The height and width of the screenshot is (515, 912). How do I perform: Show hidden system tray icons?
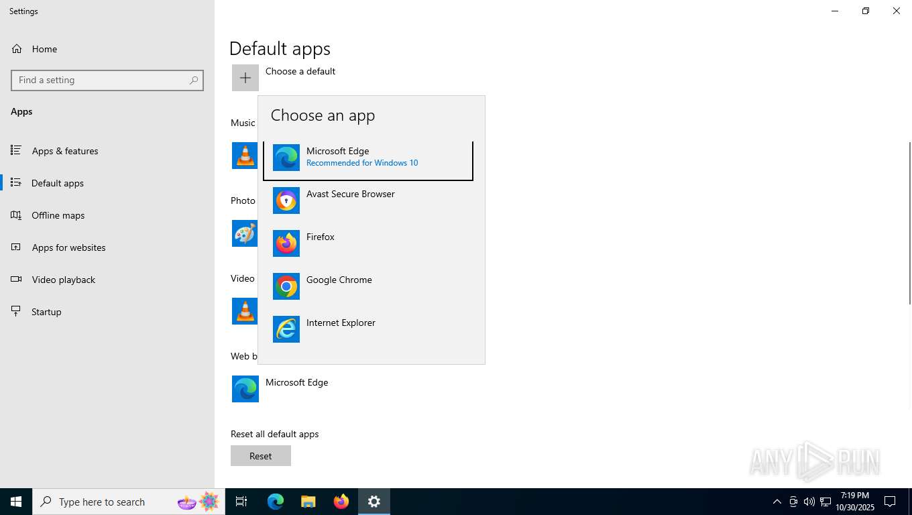pos(777,502)
